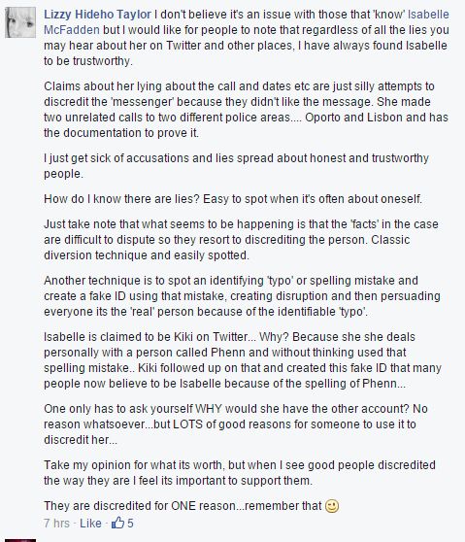Click Lizzy Hideho Taylor's profile picture
Image resolution: width=465 pixels, height=542 pixels.
point(20,22)
